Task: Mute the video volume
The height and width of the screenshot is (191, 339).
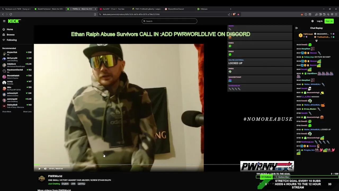Action: [45, 169]
